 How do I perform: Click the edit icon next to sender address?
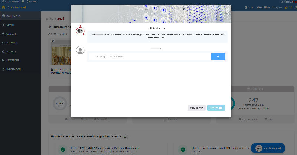125,136
